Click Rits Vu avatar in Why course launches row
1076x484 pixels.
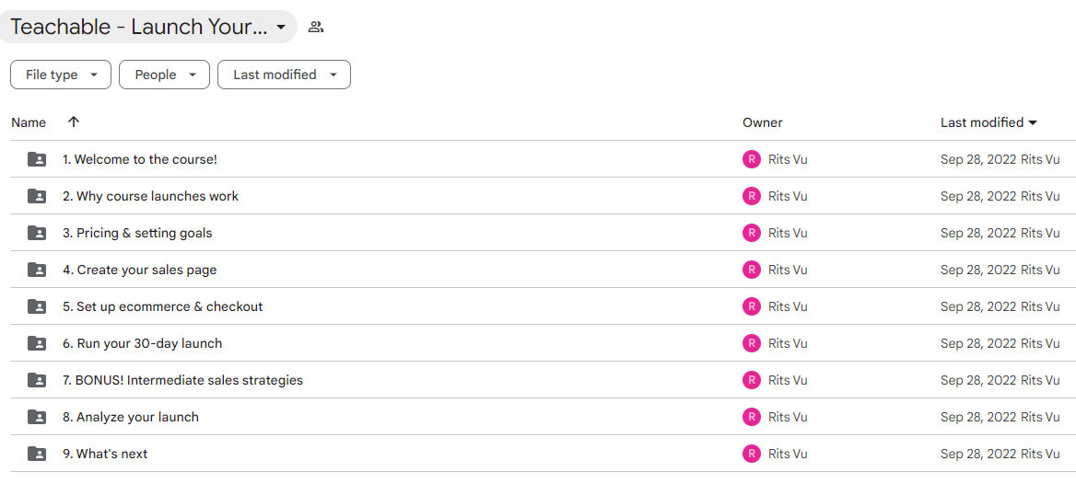point(752,196)
